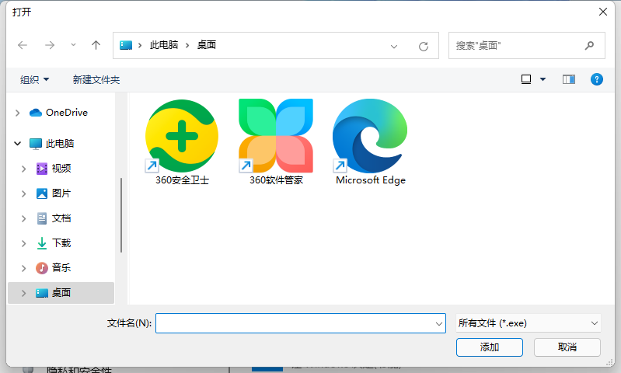Expand the 音乐 folder node
Viewport: 621px width, 373px height.
[x=24, y=268]
